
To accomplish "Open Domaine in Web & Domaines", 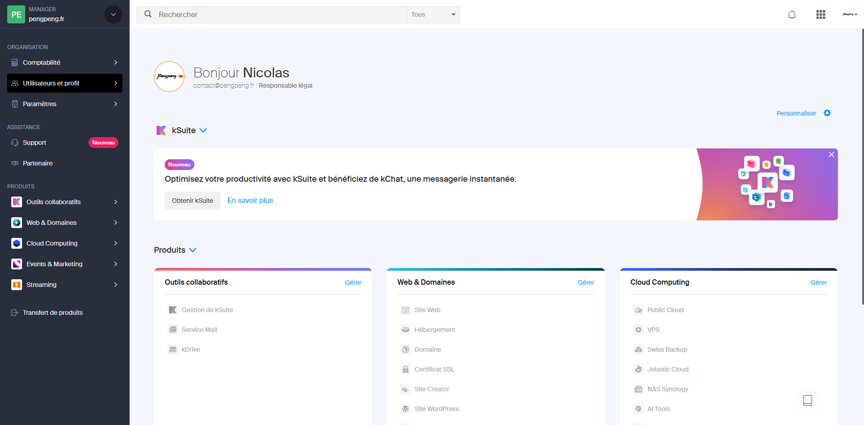I will click(x=427, y=349).
